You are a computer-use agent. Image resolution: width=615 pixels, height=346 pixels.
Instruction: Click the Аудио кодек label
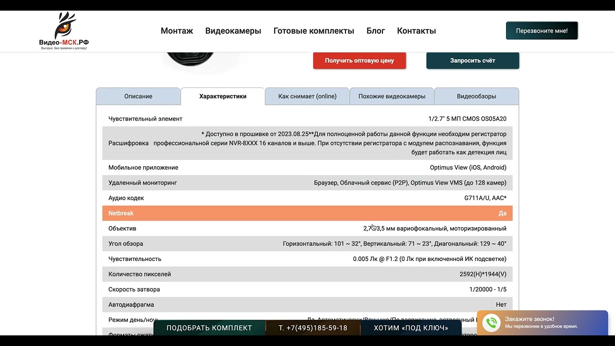point(126,198)
